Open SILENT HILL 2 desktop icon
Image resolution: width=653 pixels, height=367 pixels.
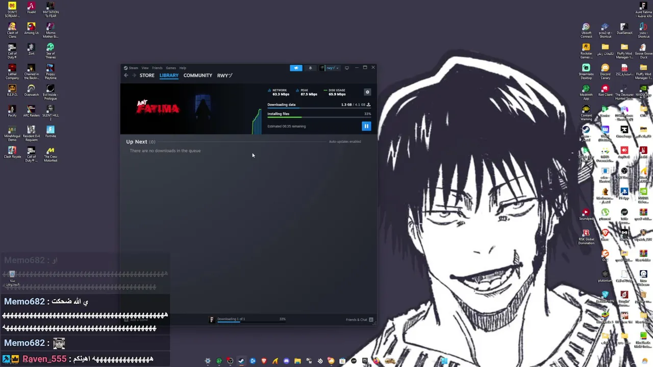point(50,113)
